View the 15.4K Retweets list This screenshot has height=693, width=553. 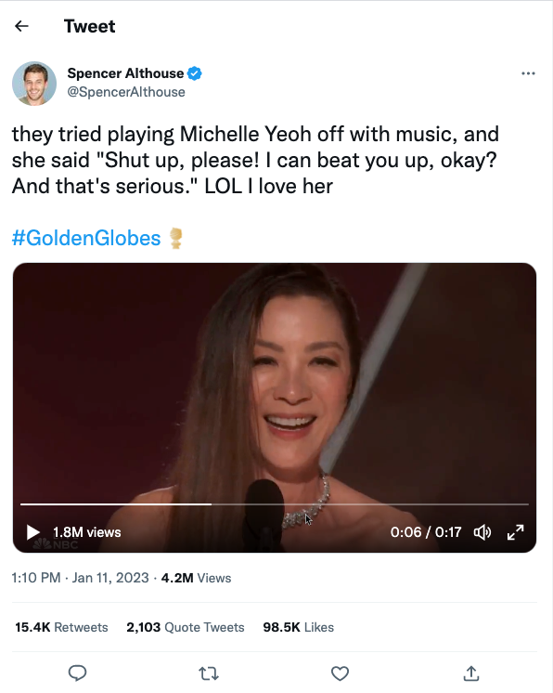click(x=61, y=627)
